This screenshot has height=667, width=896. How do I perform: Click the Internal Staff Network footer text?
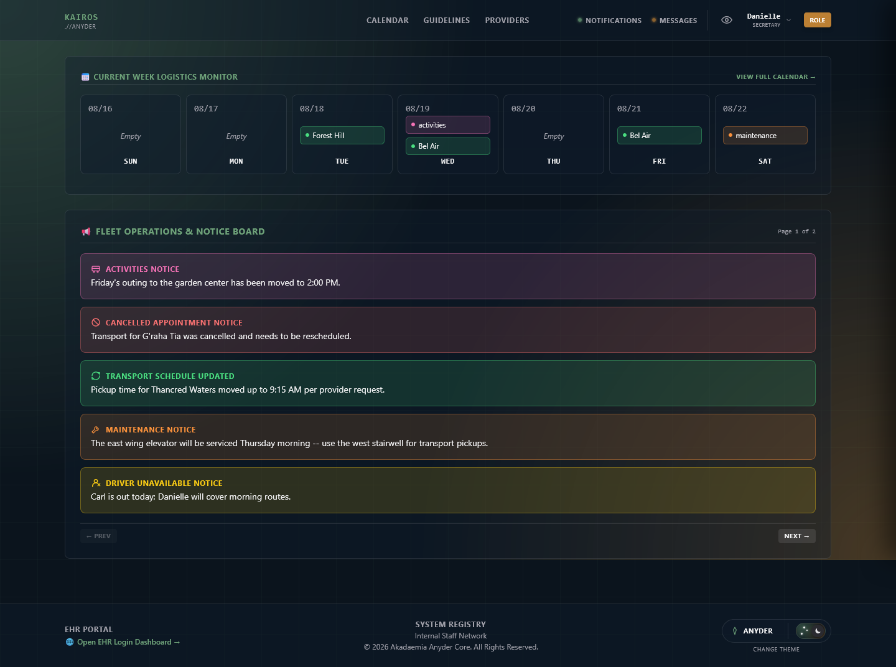coord(451,636)
